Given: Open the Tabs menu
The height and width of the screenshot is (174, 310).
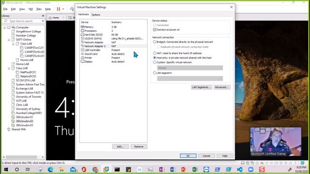Looking at the screenshot, I should click(x=39, y=9).
